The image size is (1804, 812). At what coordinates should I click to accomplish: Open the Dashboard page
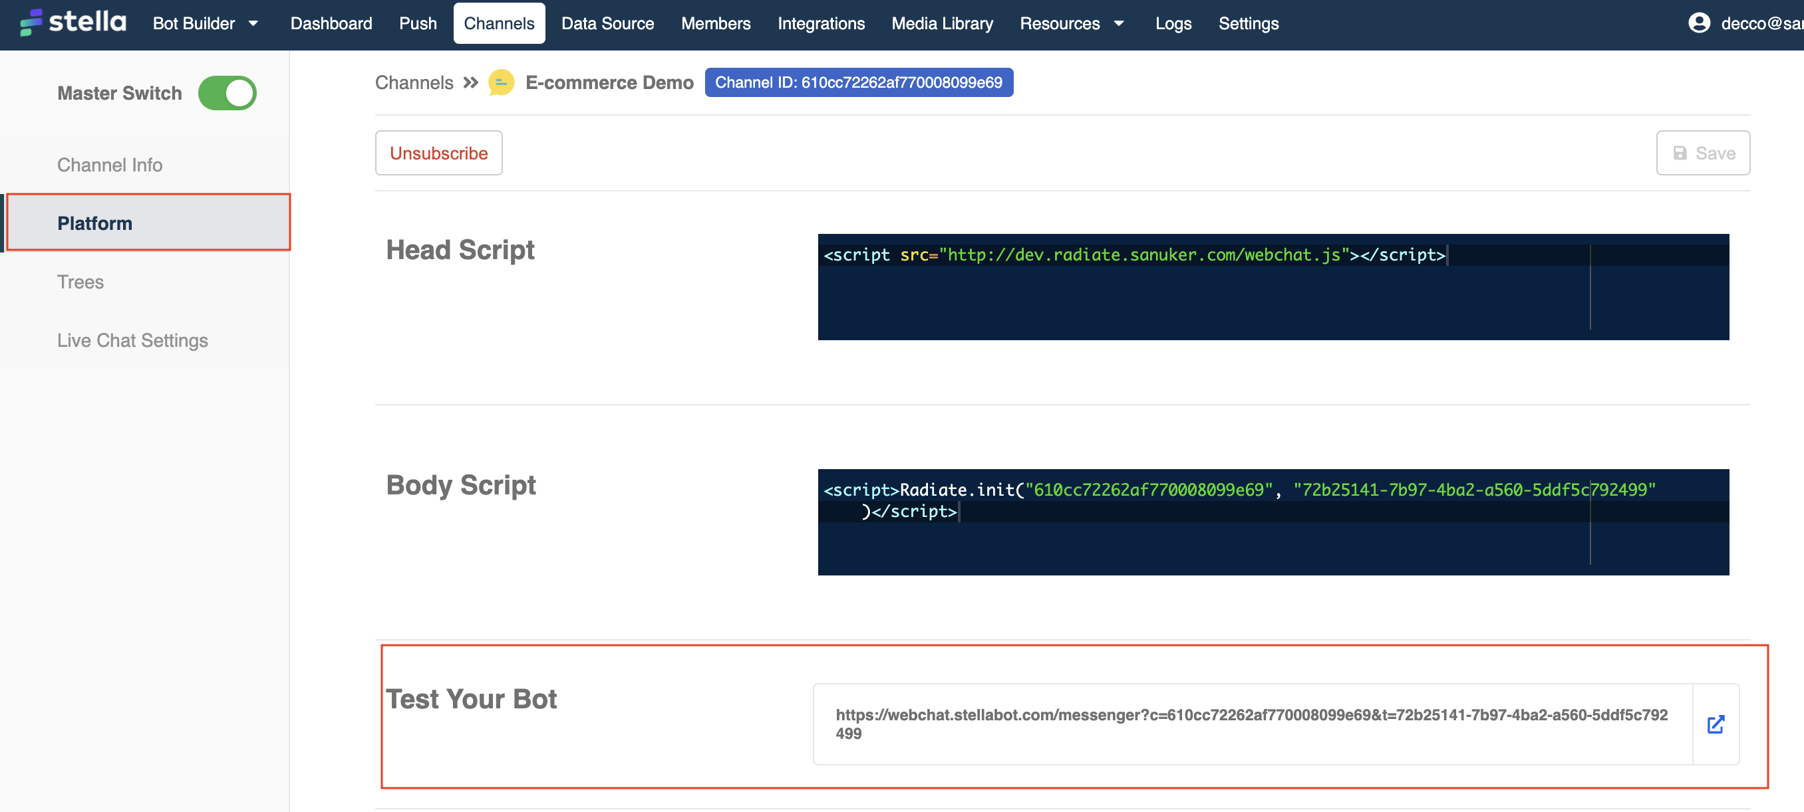[x=331, y=23]
